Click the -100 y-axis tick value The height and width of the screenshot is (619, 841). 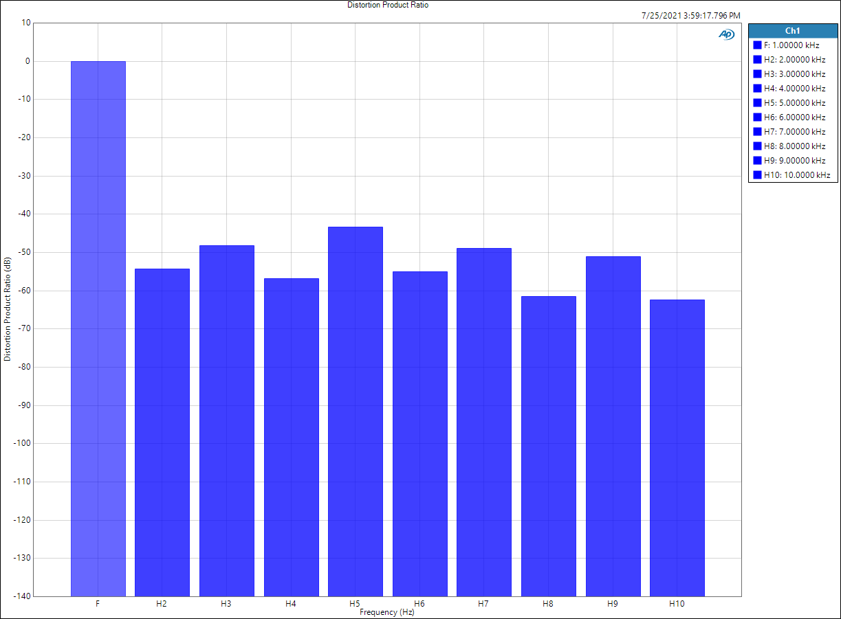pyautogui.click(x=23, y=443)
